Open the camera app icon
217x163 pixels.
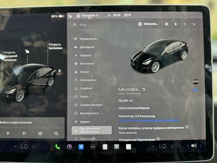click(x=69, y=147)
